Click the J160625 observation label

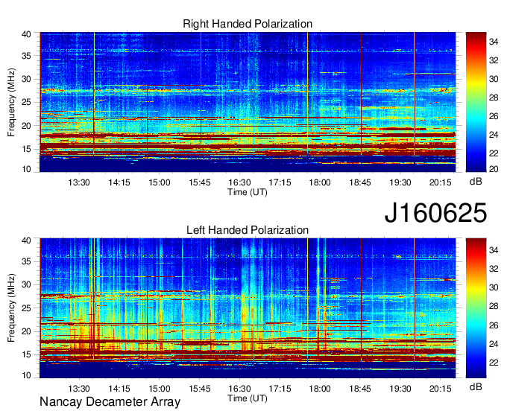click(x=435, y=213)
